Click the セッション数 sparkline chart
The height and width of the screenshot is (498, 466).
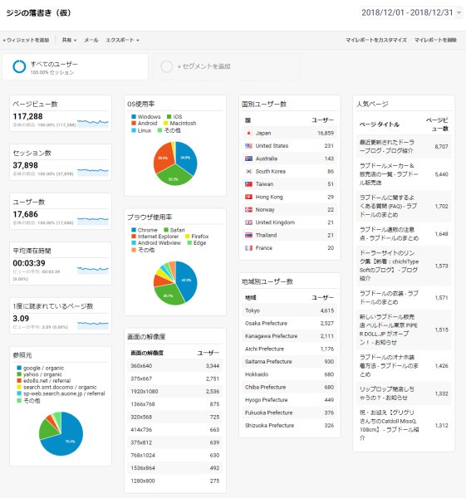click(93, 172)
